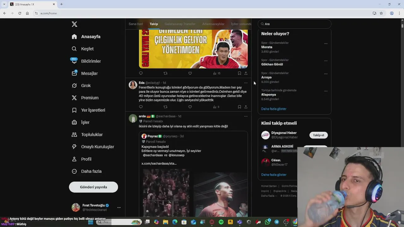The height and width of the screenshot is (227, 404).
Task: Select the Takip tab
Action: click(154, 24)
